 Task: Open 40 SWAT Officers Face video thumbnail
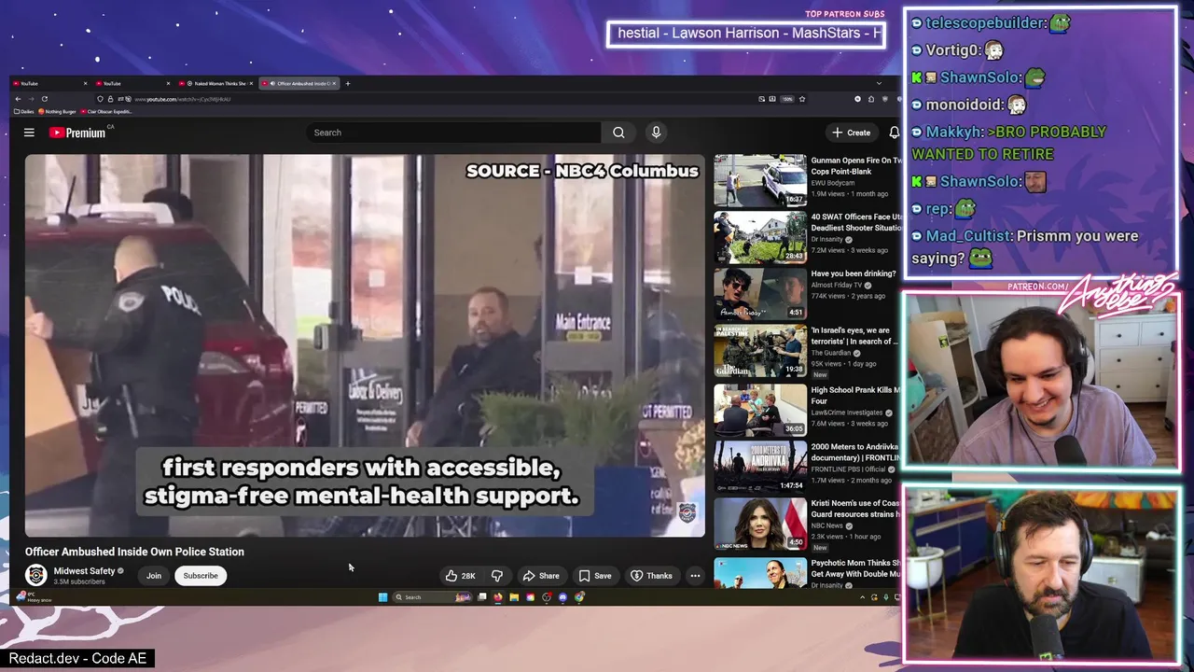point(760,237)
